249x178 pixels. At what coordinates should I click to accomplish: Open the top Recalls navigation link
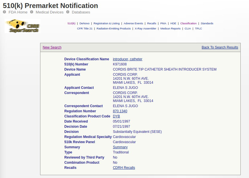[152, 23]
